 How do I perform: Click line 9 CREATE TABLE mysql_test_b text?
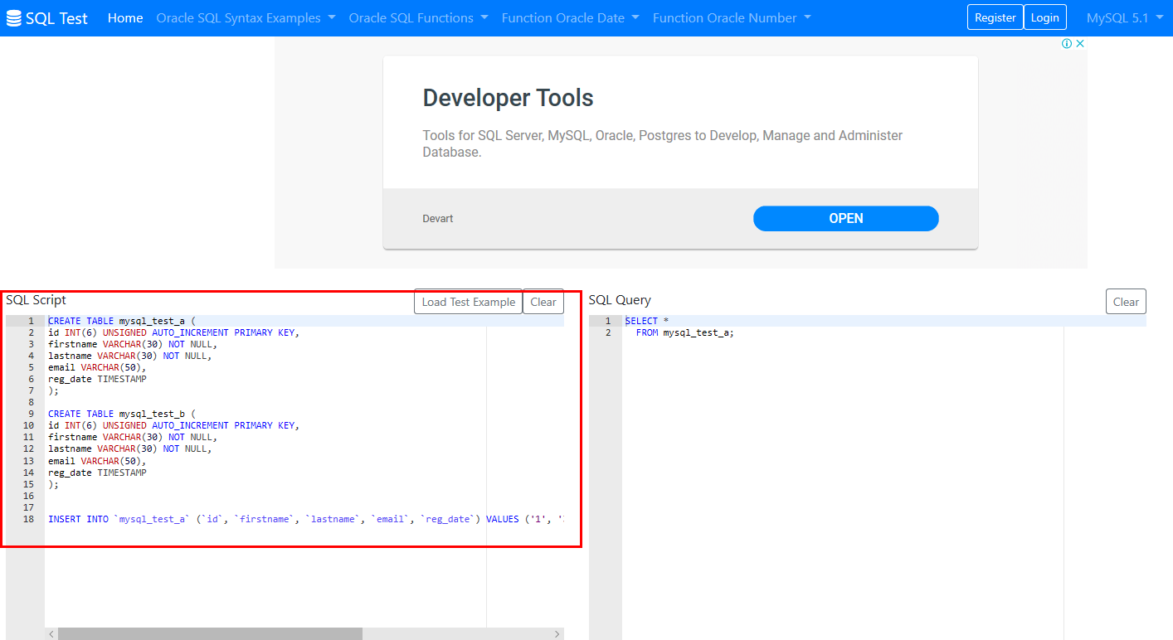(x=122, y=414)
